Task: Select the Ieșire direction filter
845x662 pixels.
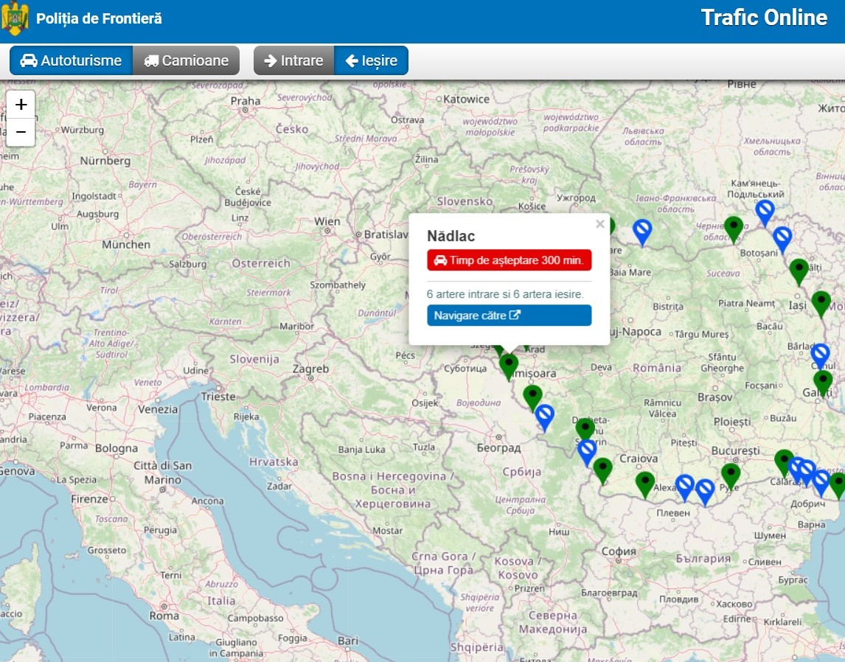Action: click(x=371, y=60)
